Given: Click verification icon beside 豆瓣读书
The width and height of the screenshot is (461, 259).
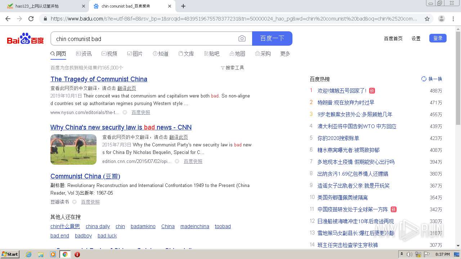Looking at the screenshot, I should tap(75, 202).
